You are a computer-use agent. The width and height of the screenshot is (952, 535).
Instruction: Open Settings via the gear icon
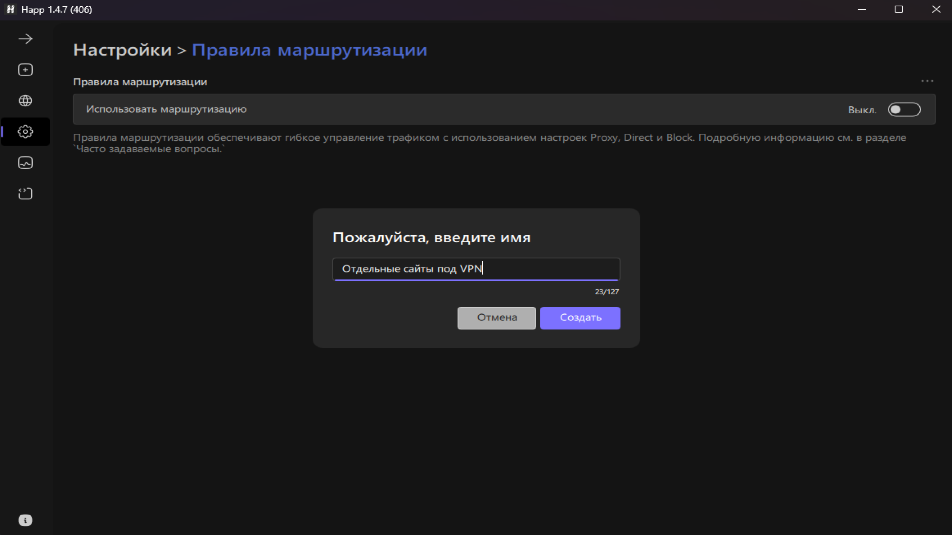pos(25,132)
